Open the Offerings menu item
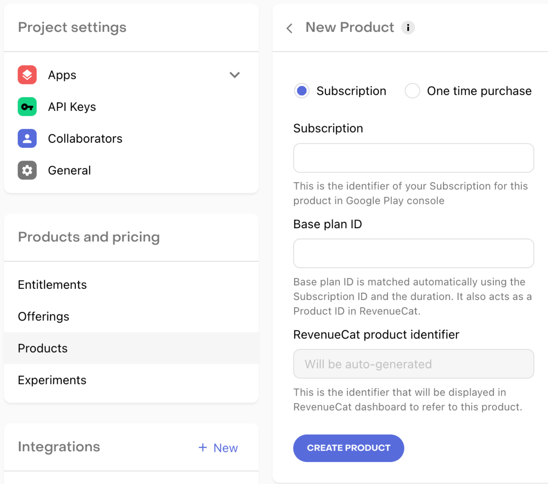548x484 pixels. click(x=44, y=316)
